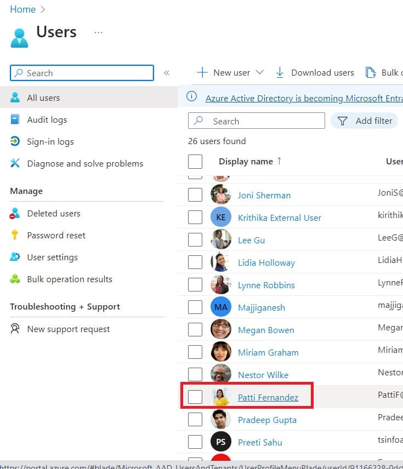403x469 pixels.
Task: Check the box for Joni Sherman
Action: 195,195
